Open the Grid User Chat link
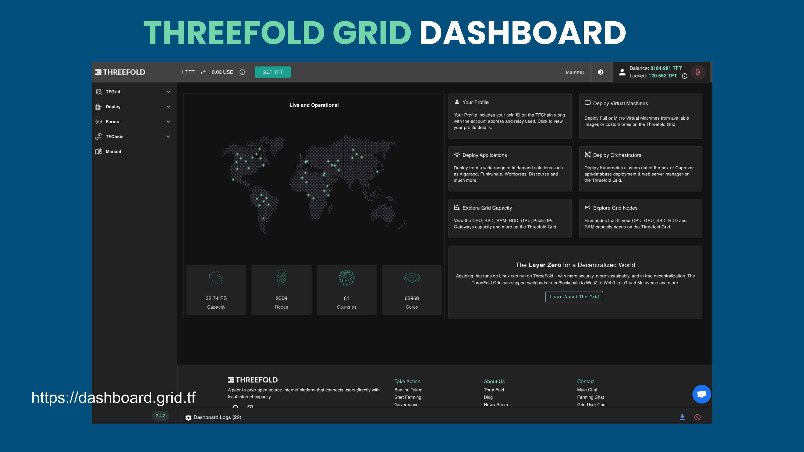804x452 pixels. 592,405
